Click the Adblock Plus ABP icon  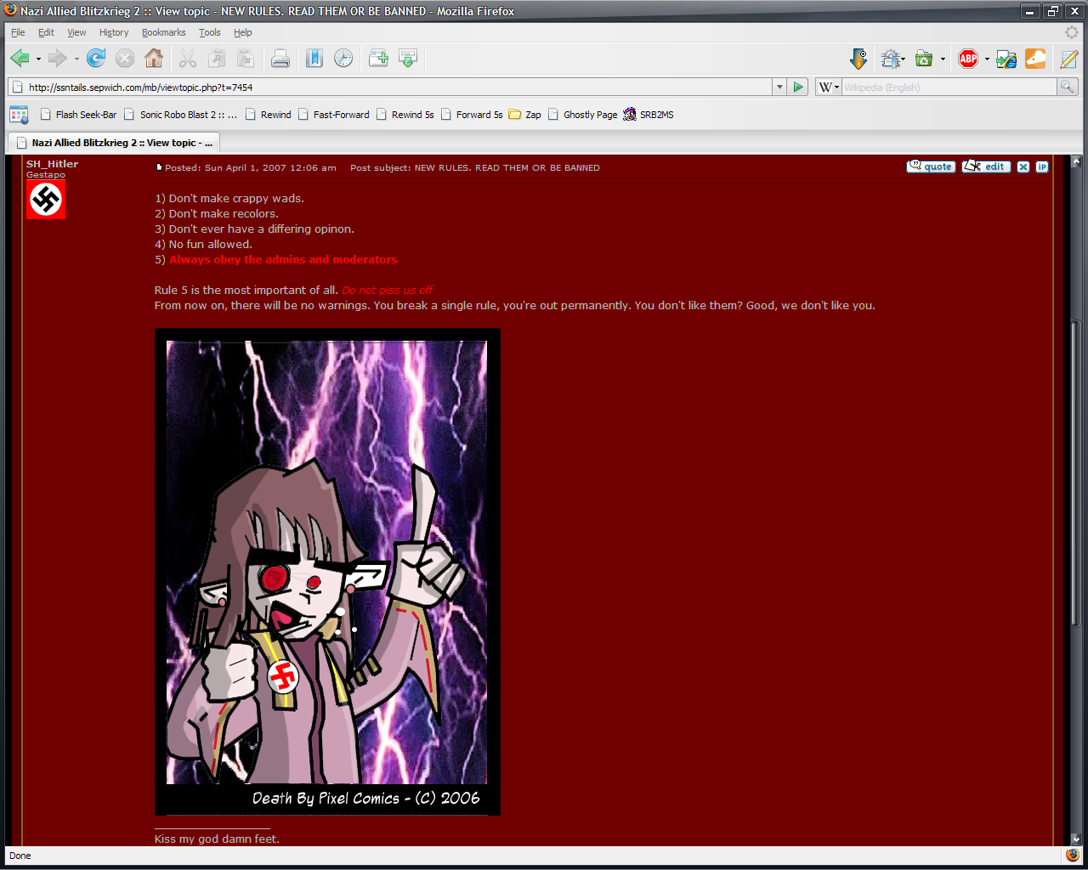pyautogui.click(x=967, y=58)
